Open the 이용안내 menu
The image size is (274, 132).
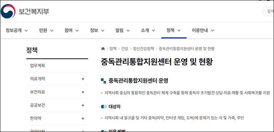(203, 30)
